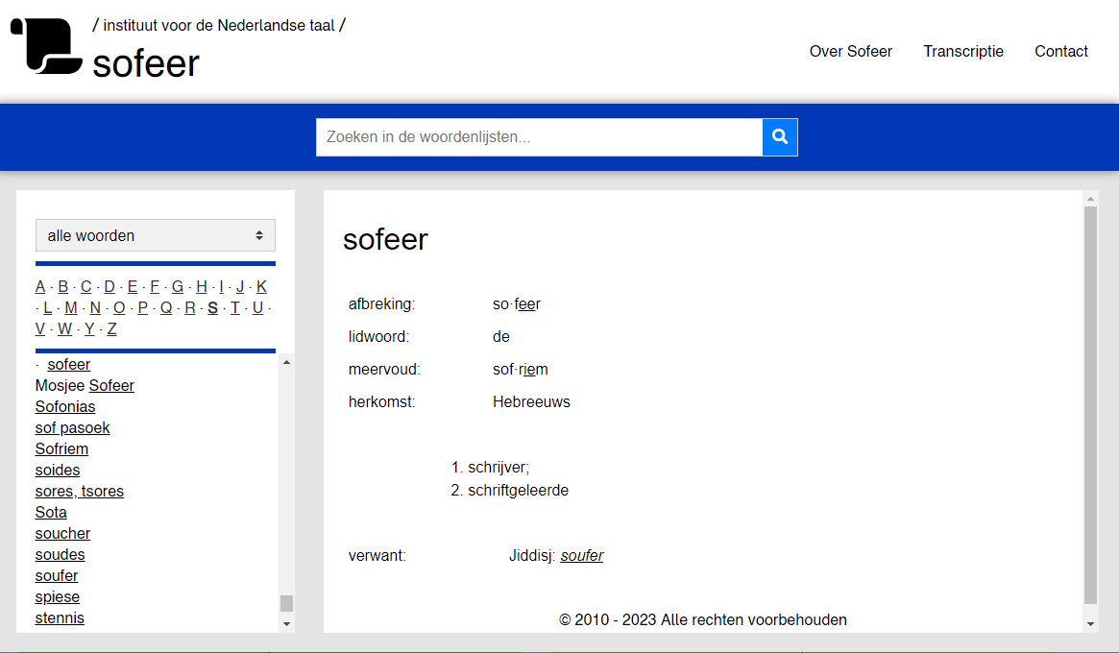Jump to letter S in the alphabet index
The image size is (1119, 653).
[x=212, y=308]
